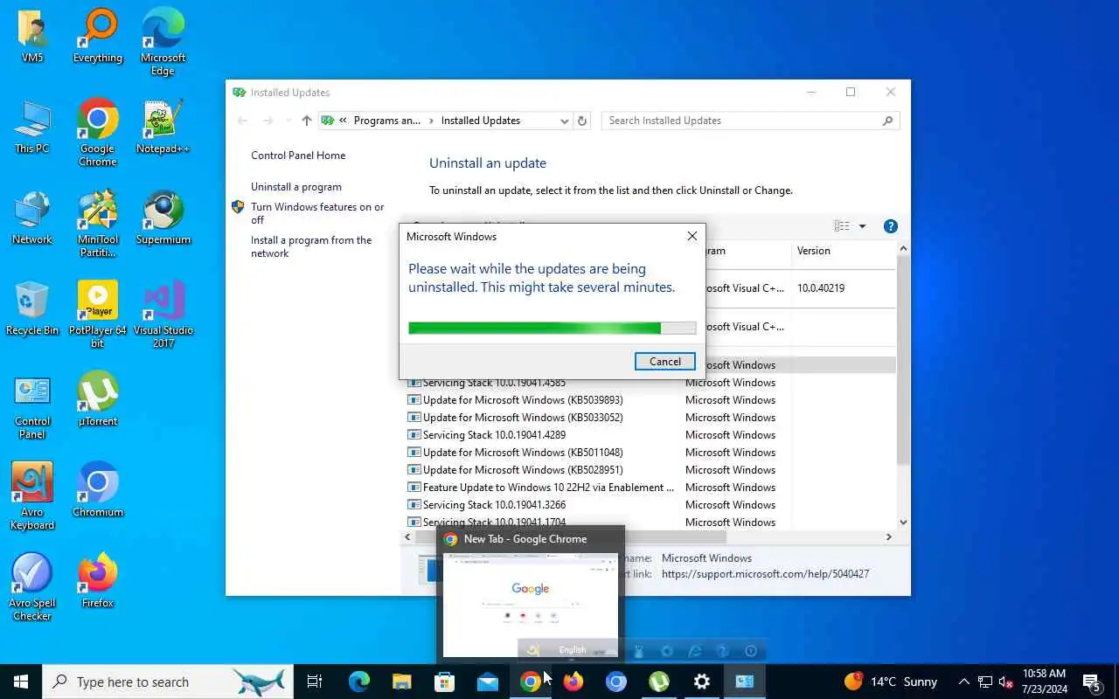This screenshot has width=1119, height=699.
Task: Open Settings gear from the taskbar
Action: click(x=702, y=682)
